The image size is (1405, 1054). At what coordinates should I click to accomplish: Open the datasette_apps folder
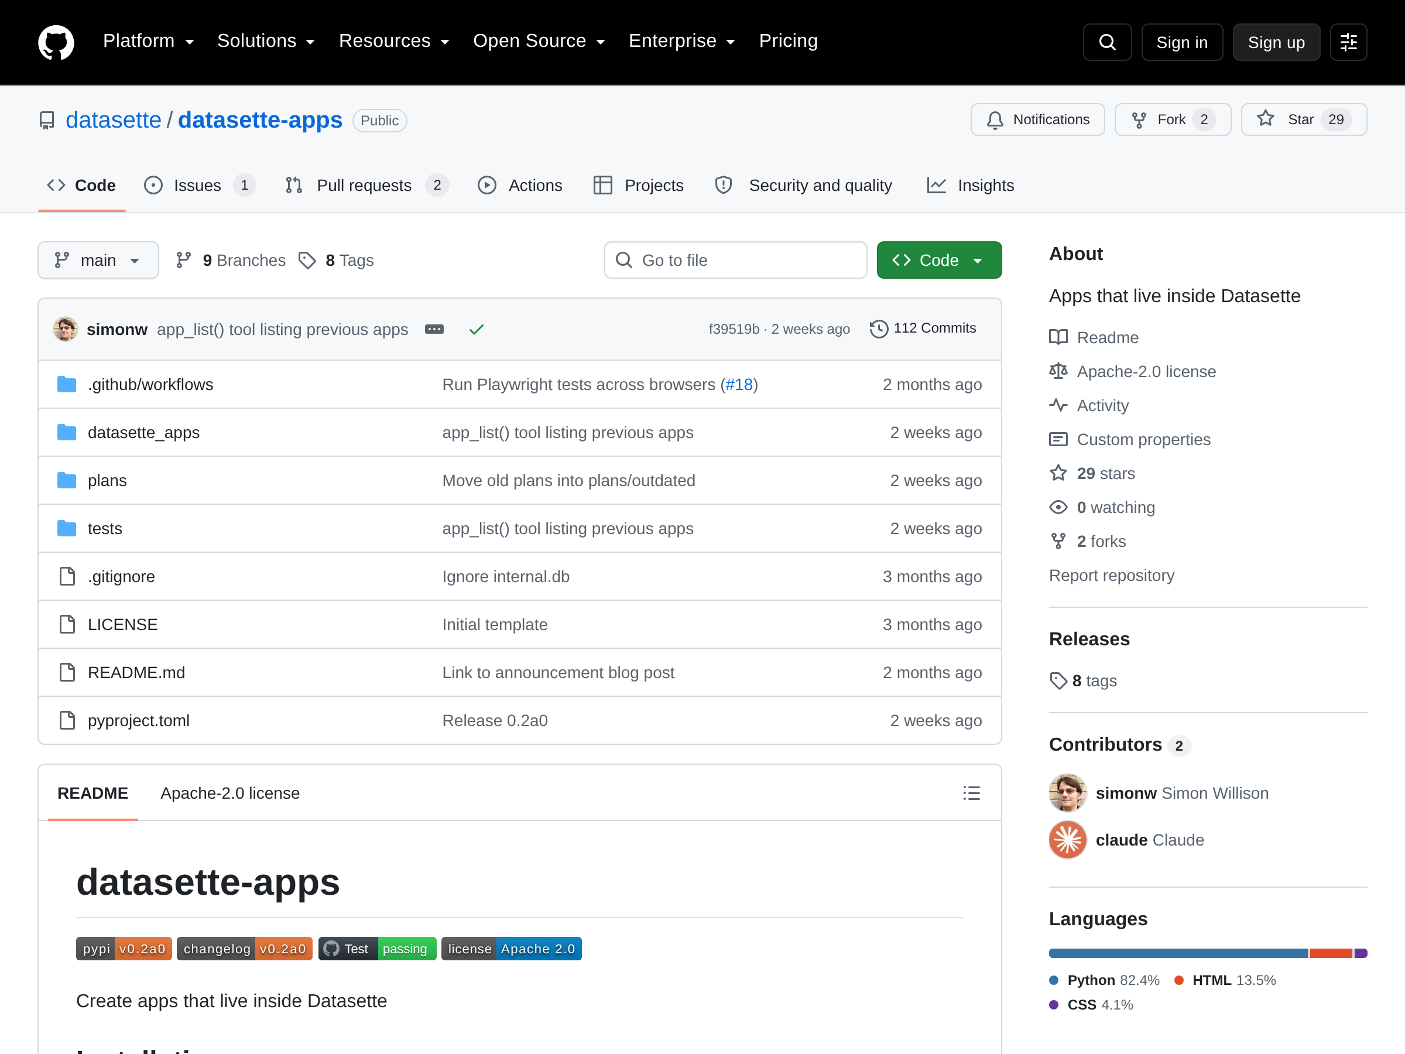coord(143,433)
